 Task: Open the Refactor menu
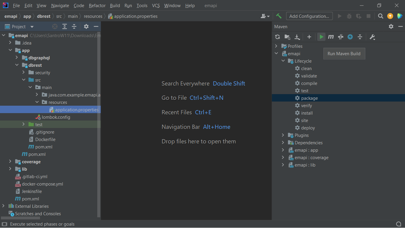coord(97,6)
